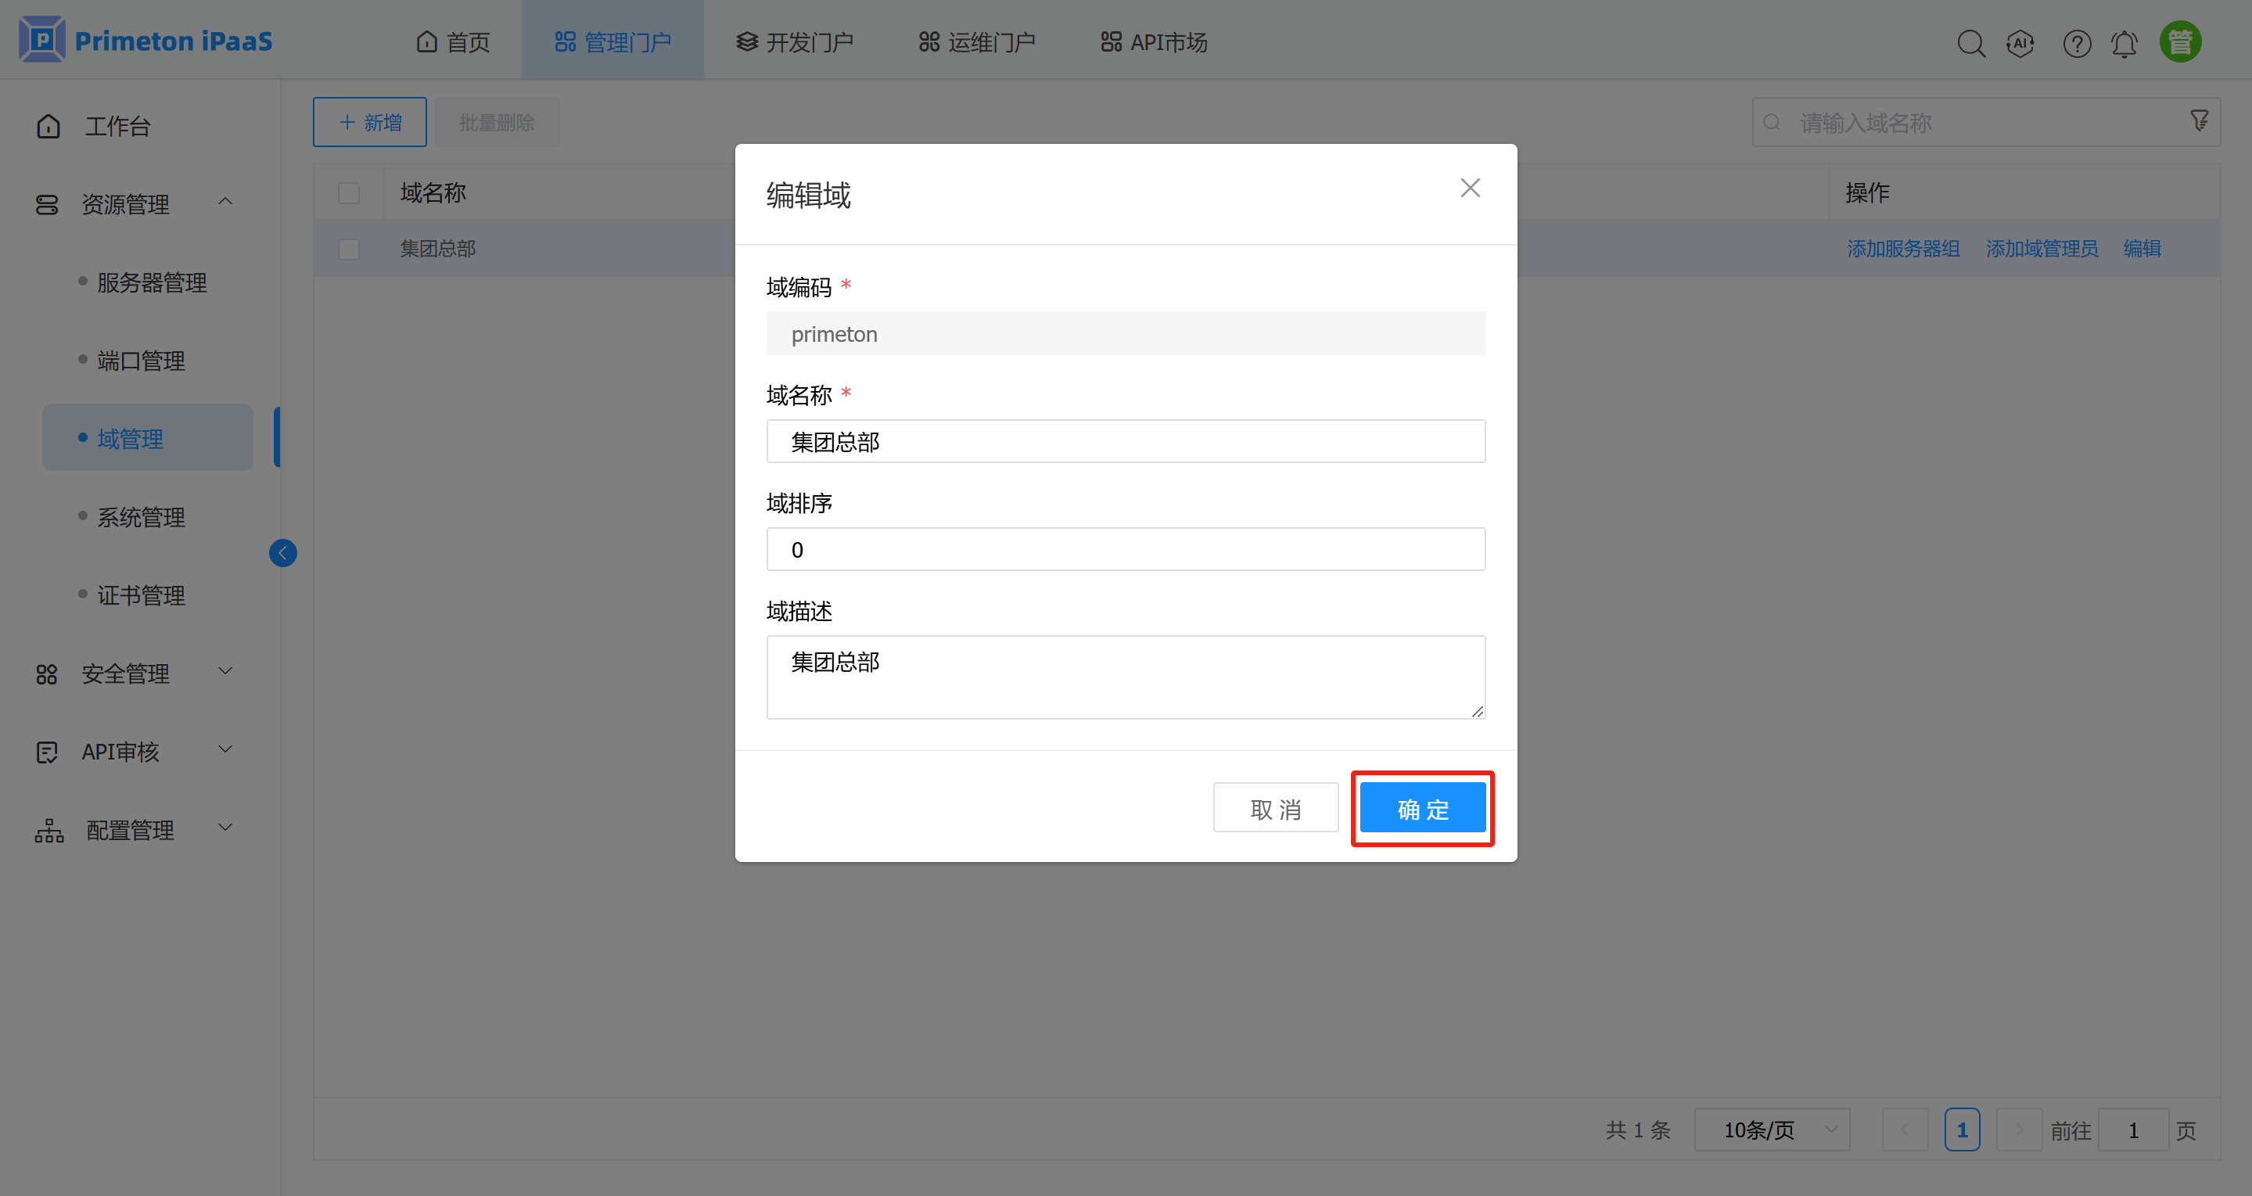Switch to the 开发门户 portal tab
2252x1196 pixels.
coord(794,41)
